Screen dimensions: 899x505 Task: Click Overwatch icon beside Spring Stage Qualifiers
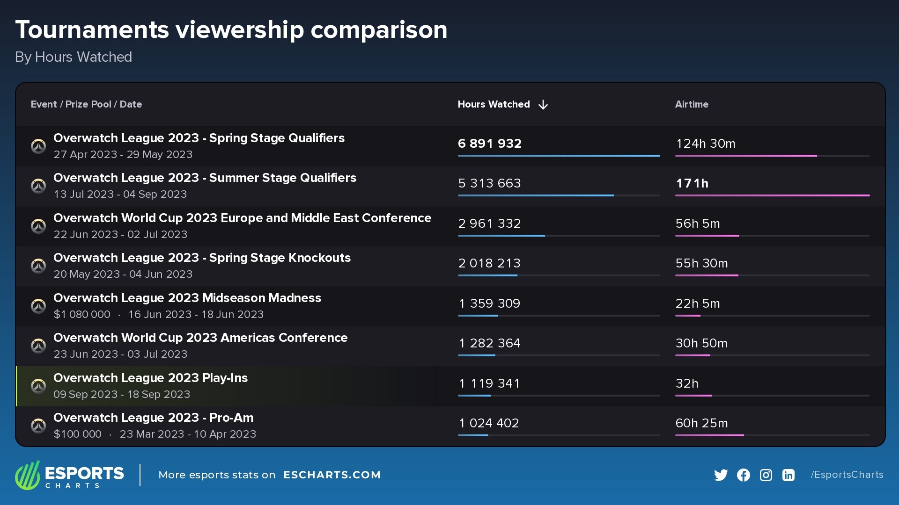point(38,146)
